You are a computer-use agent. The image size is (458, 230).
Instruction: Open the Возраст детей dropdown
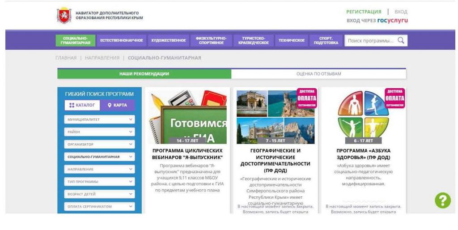100,194
